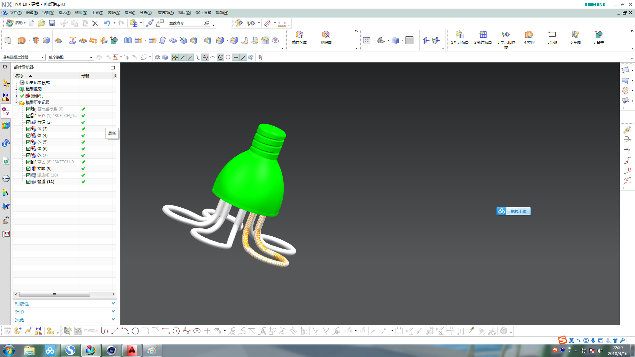
Task: Click the floating 拖拽上传 cloud upload button
Action: (513, 211)
